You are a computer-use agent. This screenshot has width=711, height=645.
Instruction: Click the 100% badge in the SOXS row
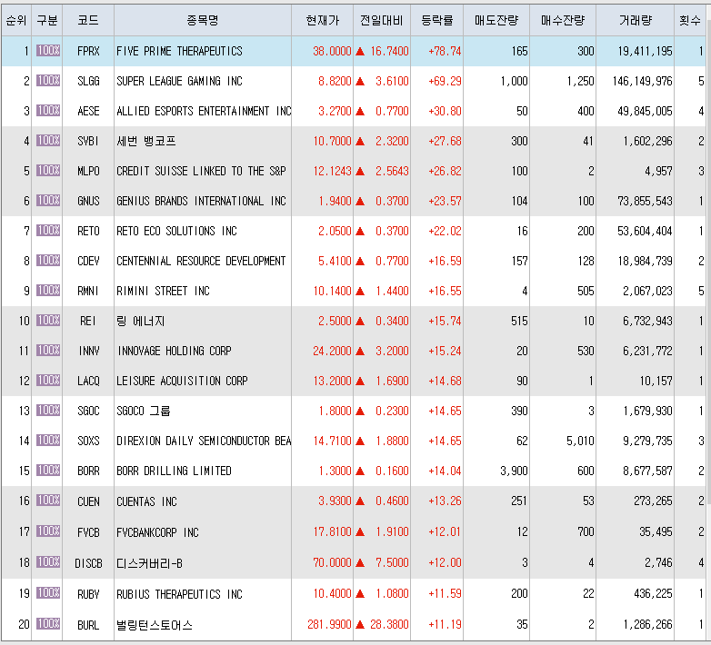(48, 440)
